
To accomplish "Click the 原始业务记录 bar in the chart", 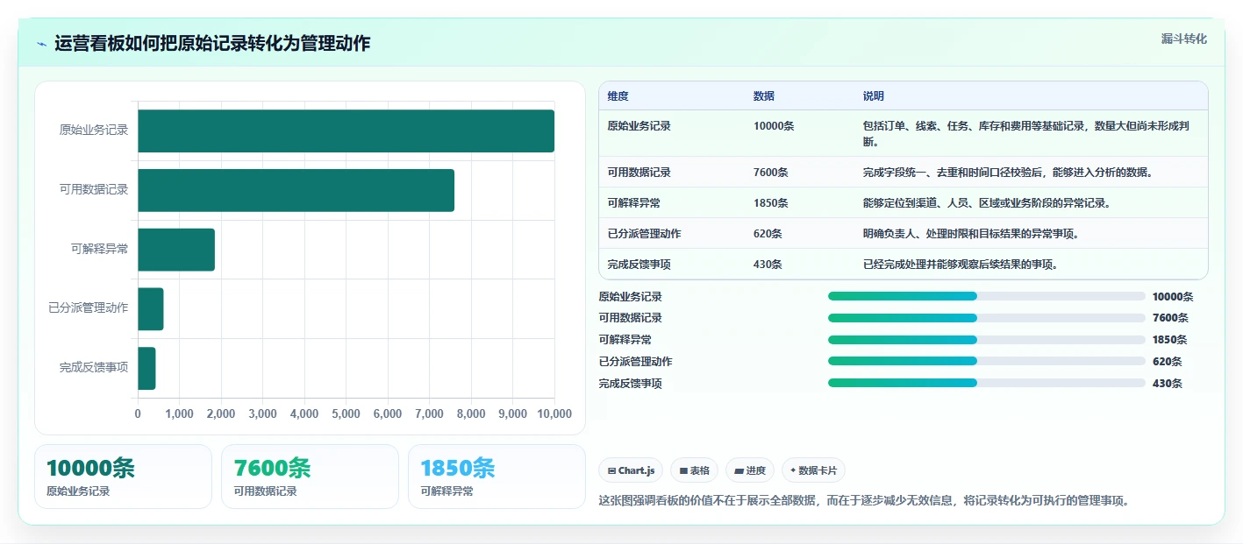I will pyautogui.click(x=346, y=131).
